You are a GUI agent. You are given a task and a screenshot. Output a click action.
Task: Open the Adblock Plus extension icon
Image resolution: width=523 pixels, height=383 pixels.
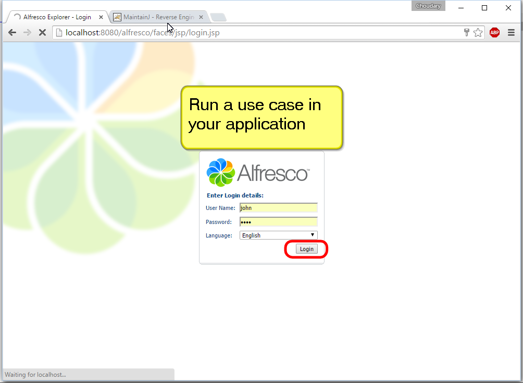(494, 33)
